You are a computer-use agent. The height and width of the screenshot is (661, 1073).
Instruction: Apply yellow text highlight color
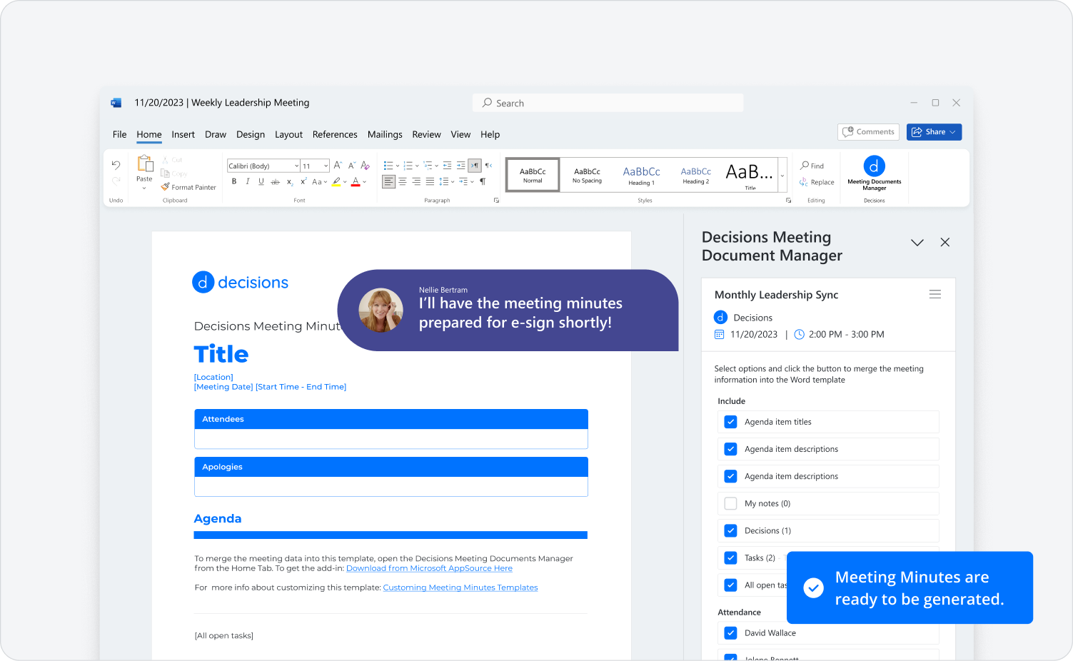pos(336,182)
